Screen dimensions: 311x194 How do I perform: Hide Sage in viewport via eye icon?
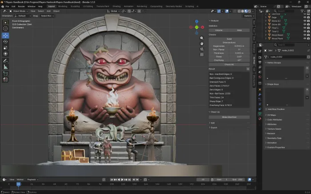(305, 17)
